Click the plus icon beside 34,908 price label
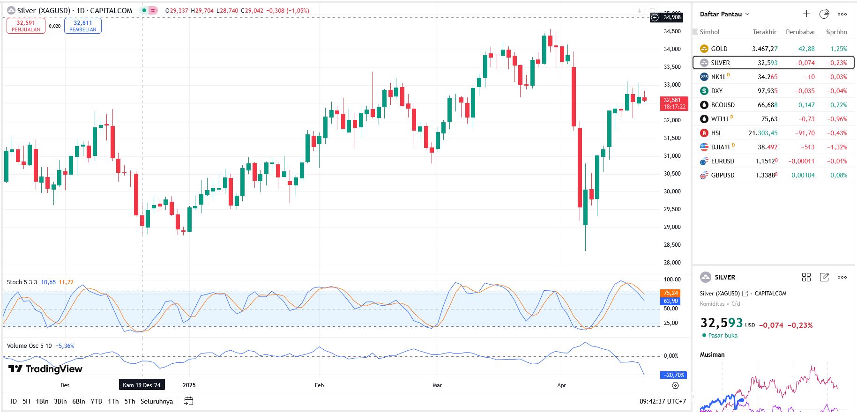This screenshot has height=412, width=857. pos(655,17)
